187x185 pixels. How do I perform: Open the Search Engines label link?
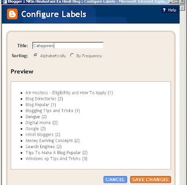click(40, 147)
